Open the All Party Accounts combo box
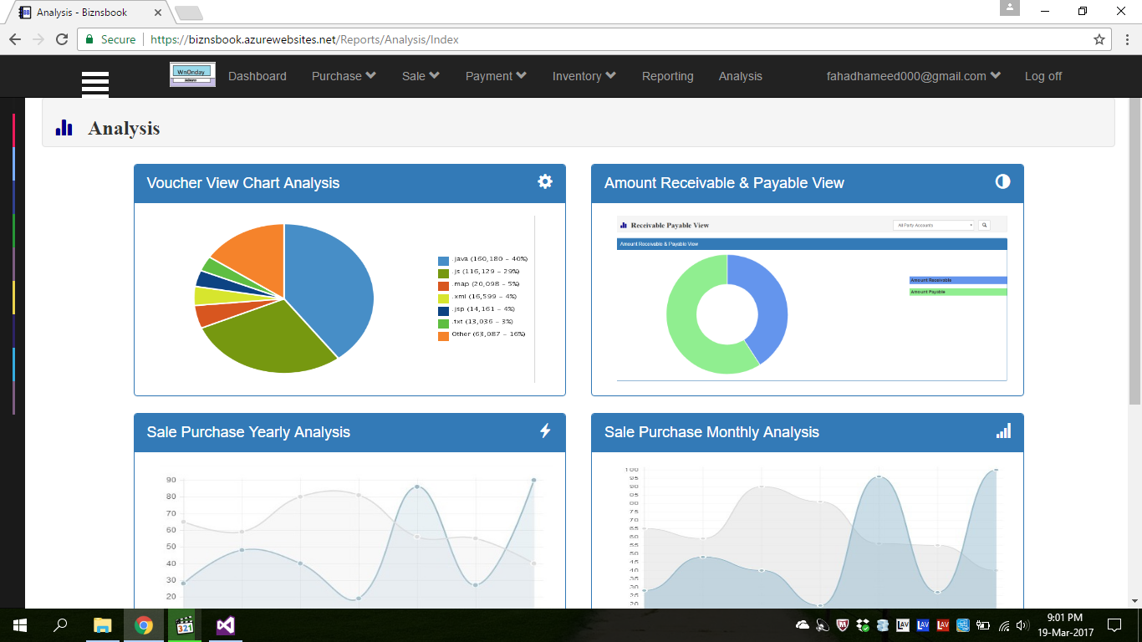1142x642 pixels. click(x=934, y=224)
